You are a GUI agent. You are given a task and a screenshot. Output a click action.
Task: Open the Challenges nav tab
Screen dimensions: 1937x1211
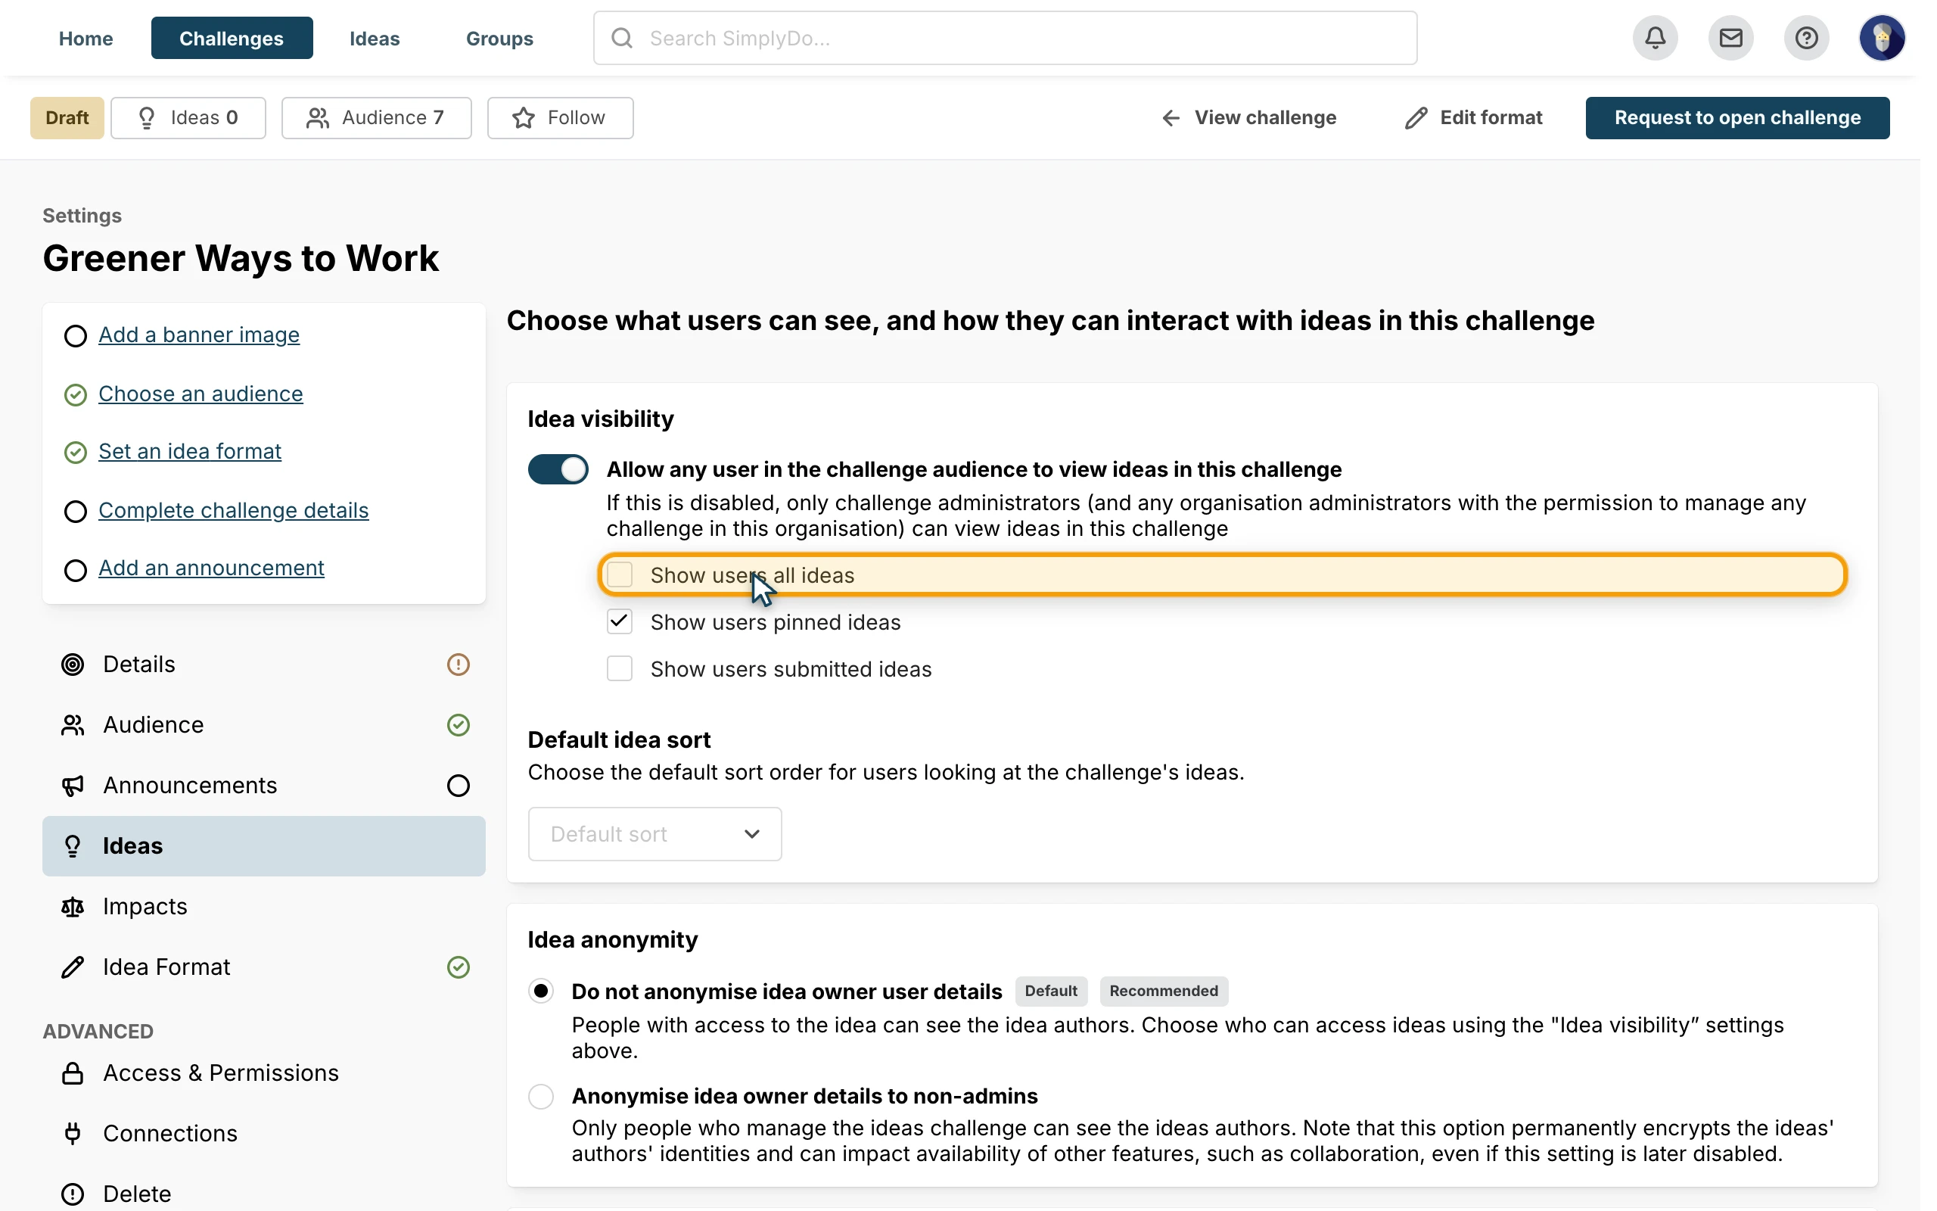232,38
